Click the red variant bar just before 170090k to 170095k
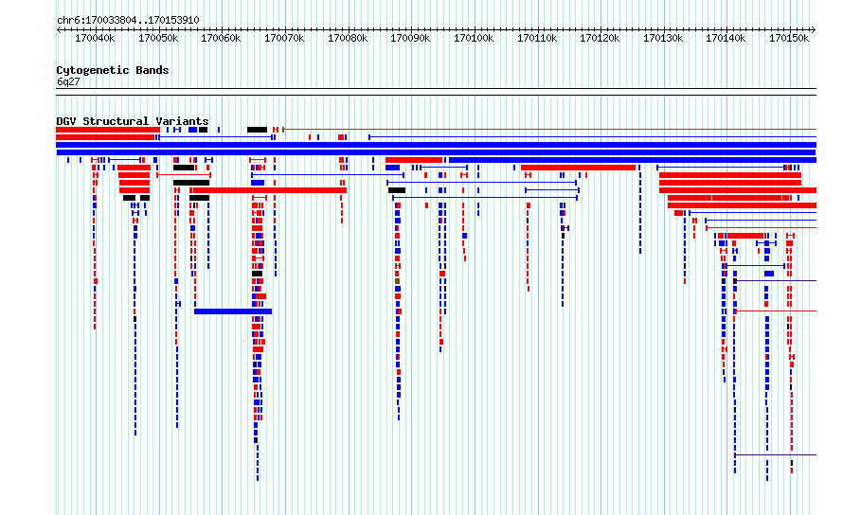 (414, 160)
